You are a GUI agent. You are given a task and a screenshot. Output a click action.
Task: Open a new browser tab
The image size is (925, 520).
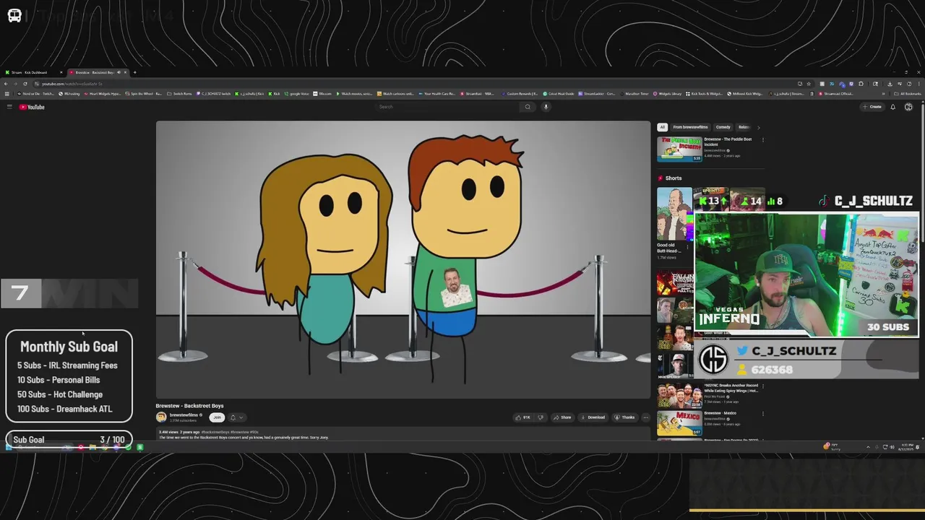(134, 72)
